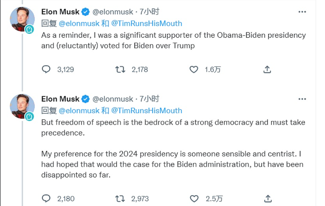Image resolution: width=325 pixels, height=206 pixels.
Task: Reply to the Obama-Biden supporter tweet
Action: (46, 69)
